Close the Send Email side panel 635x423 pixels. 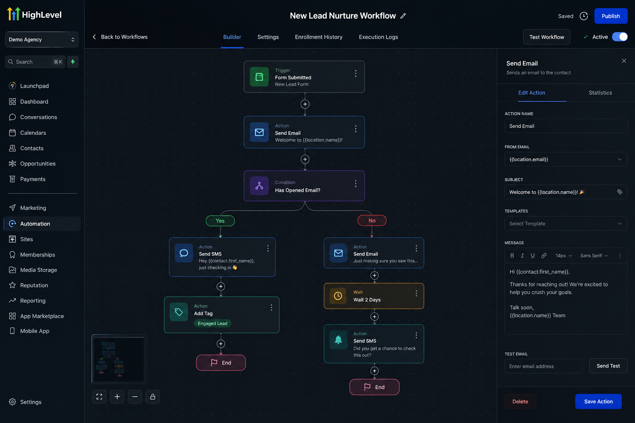click(x=624, y=61)
